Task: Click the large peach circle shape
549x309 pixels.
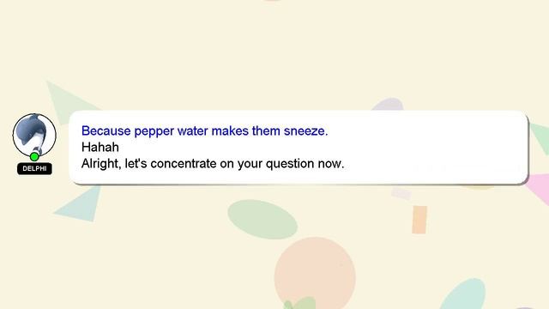Action: pos(315,273)
